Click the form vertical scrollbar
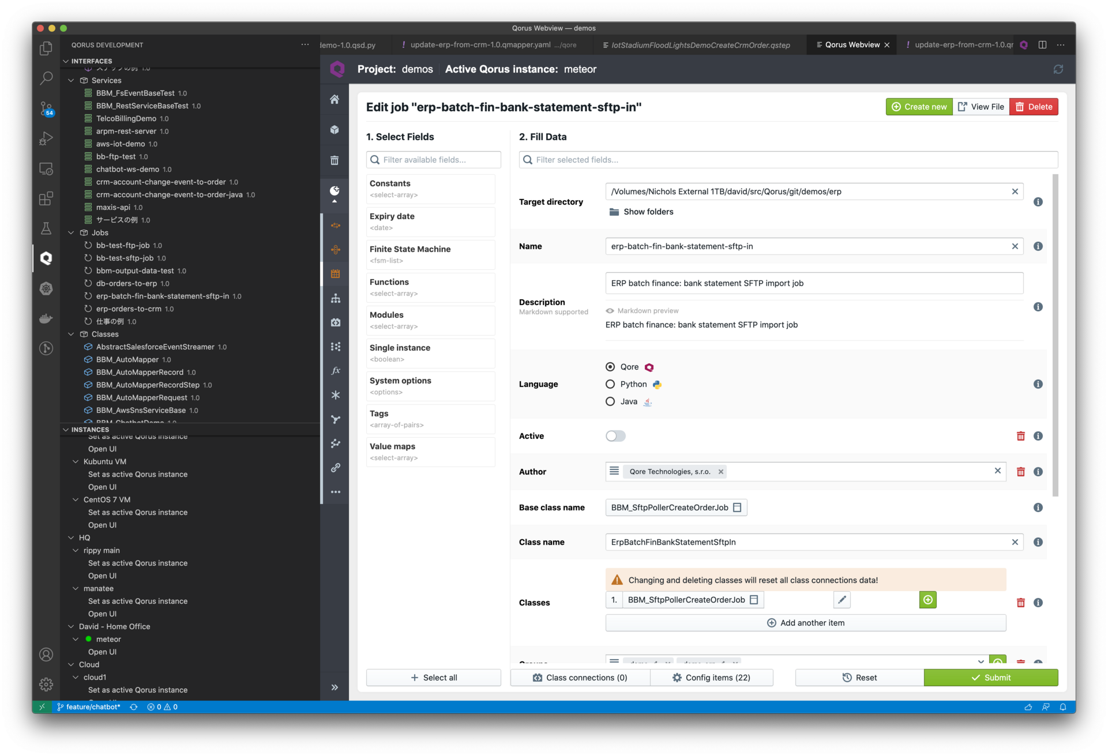1108x756 pixels. [x=1056, y=334]
